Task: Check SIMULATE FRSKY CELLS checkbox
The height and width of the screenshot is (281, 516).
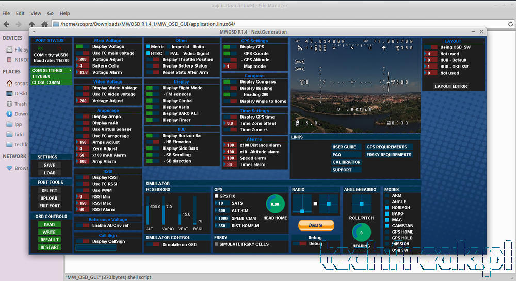Action: click(217, 244)
